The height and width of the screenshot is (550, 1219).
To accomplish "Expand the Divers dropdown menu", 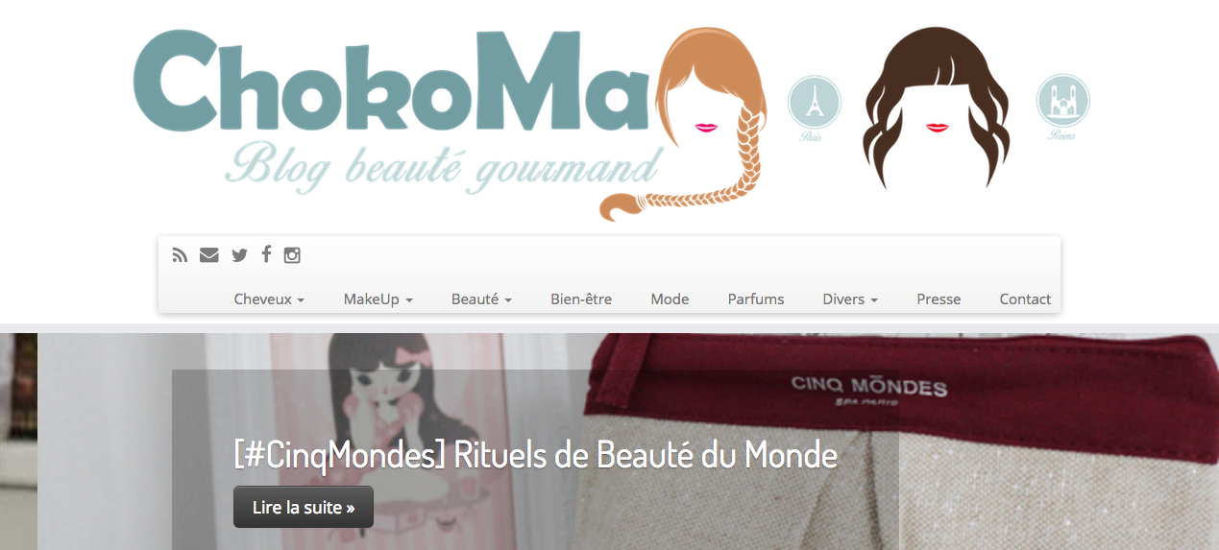I will click(850, 299).
